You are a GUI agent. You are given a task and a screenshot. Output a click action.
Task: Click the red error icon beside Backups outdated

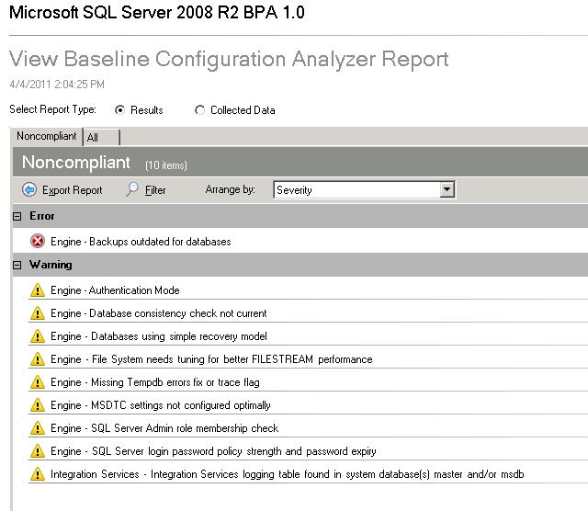click(38, 242)
